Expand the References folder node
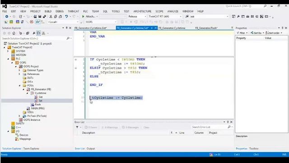Viewport: 289px width, 163px height. [x=19, y=74]
